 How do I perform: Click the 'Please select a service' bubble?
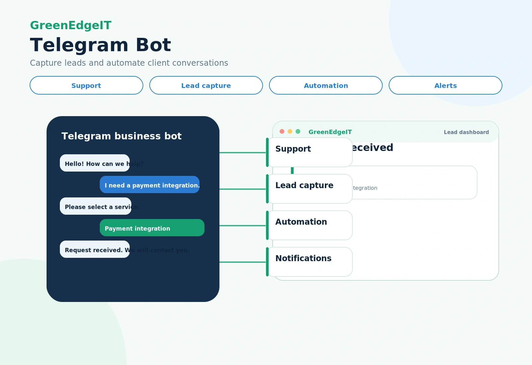[x=95, y=206]
